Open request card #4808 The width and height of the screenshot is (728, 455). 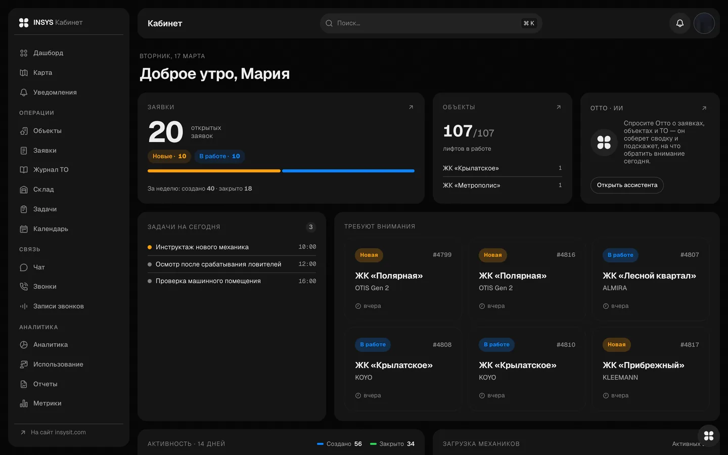point(403,369)
